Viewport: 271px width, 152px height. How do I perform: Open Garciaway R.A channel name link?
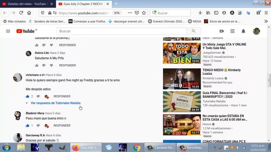[35, 135]
